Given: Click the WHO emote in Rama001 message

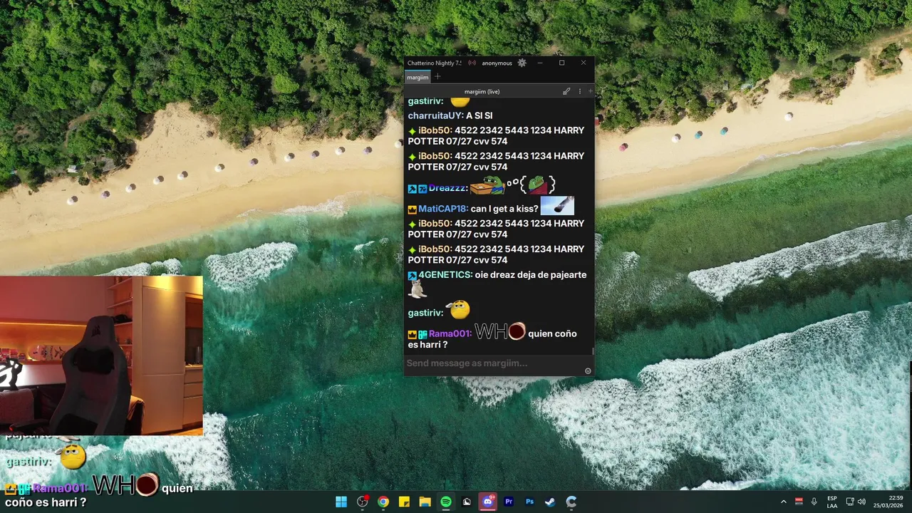Looking at the screenshot, I should [500, 331].
